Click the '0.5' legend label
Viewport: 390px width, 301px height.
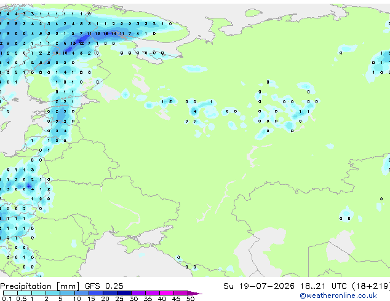[x=22, y=299]
